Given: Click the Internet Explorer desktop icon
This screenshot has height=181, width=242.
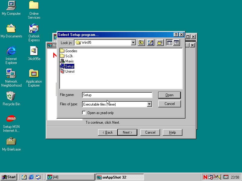Looking at the screenshot, I should click(11, 55).
